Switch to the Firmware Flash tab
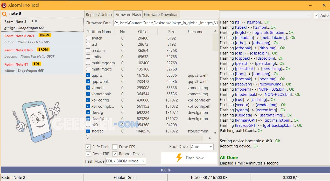This screenshot has height=181, width=330. pos(128,14)
